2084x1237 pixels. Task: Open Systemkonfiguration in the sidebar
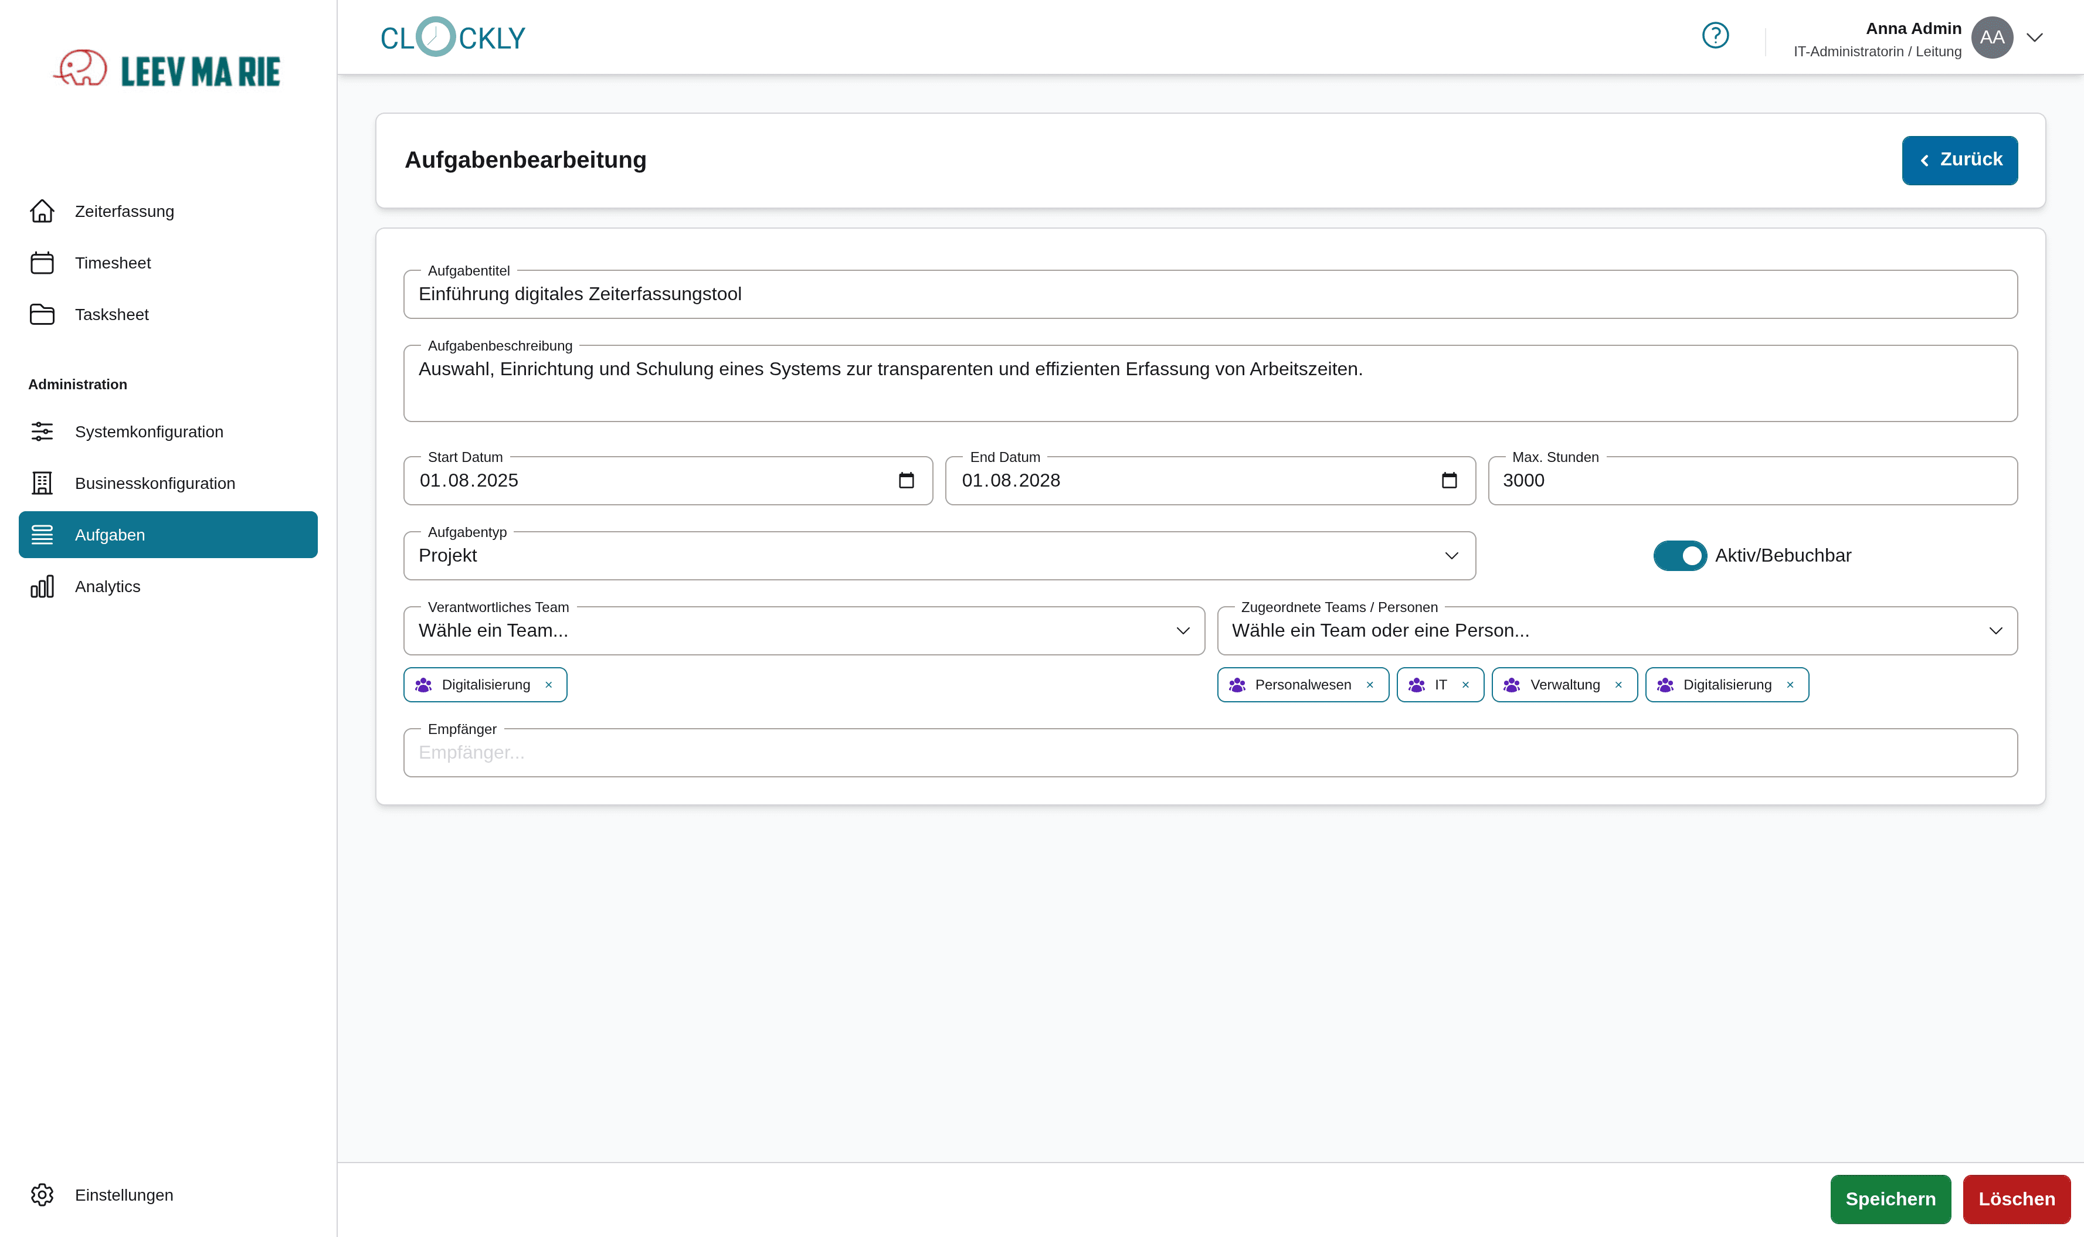[x=148, y=432]
